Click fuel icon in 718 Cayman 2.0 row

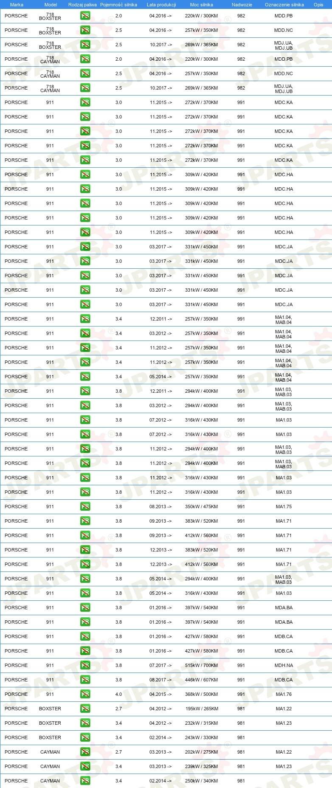pos(85,59)
